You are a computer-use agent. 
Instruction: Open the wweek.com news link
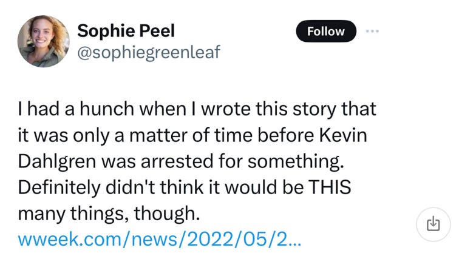coord(160,239)
